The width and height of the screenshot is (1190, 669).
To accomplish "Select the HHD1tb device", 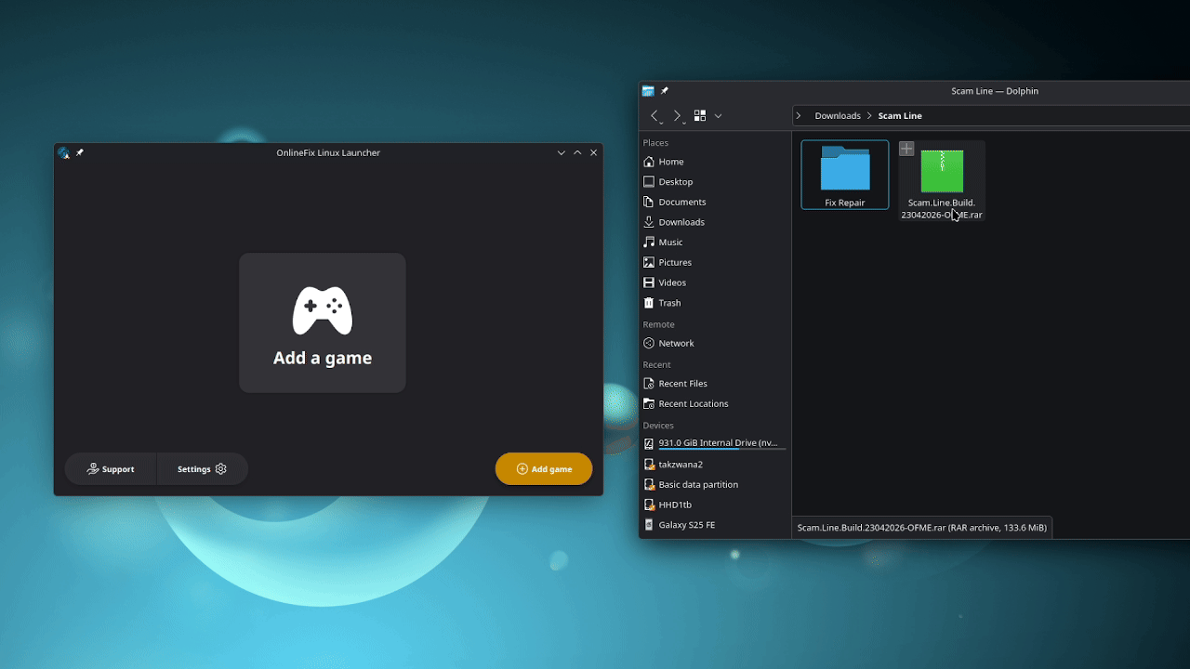I will click(714, 505).
